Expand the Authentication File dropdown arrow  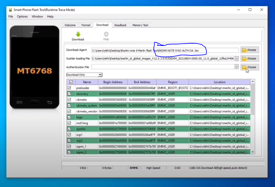[236, 67]
